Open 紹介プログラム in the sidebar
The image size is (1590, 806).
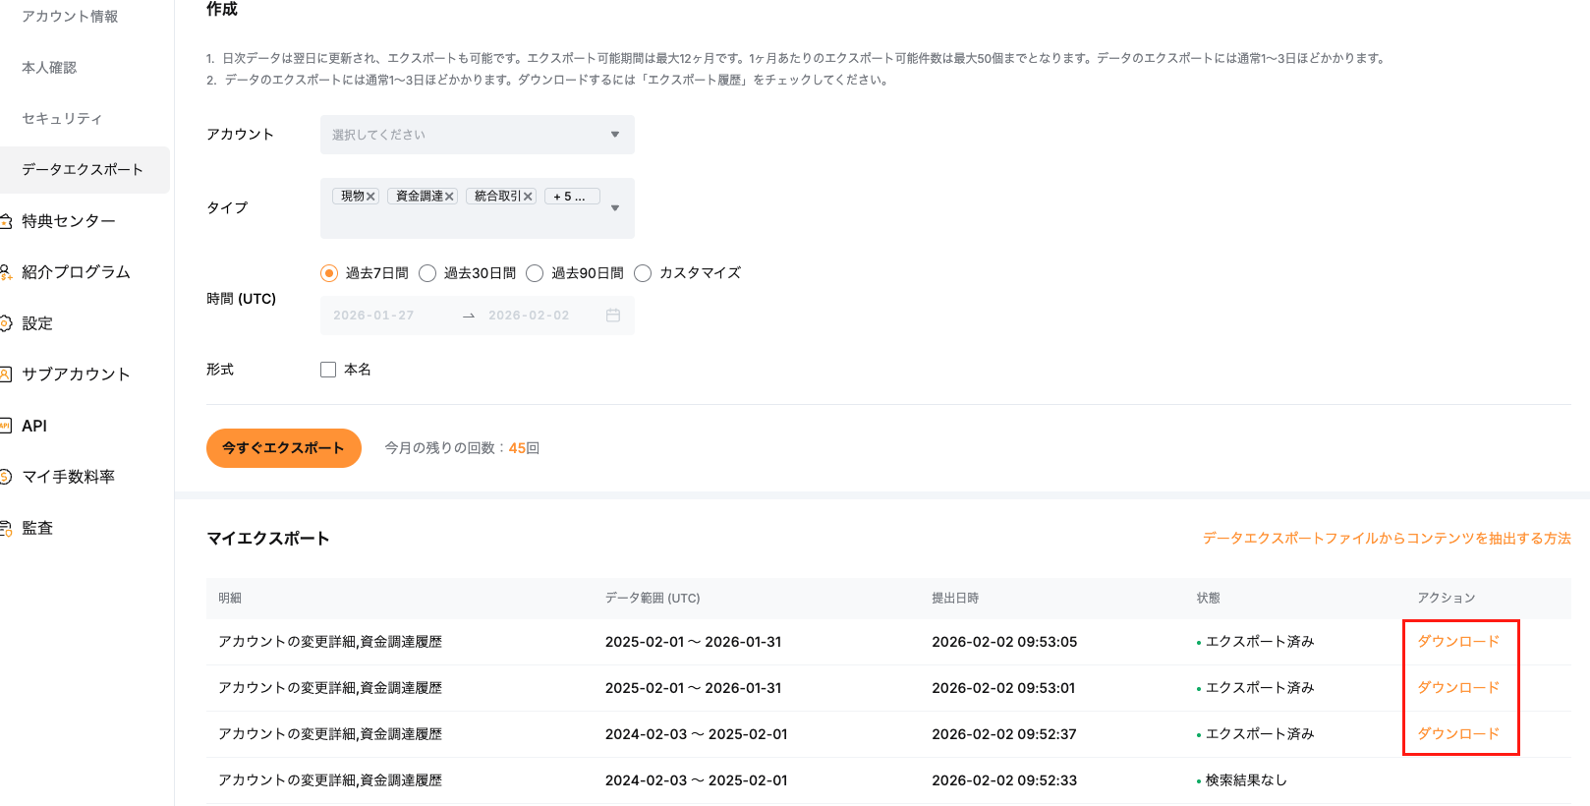tap(76, 272)
